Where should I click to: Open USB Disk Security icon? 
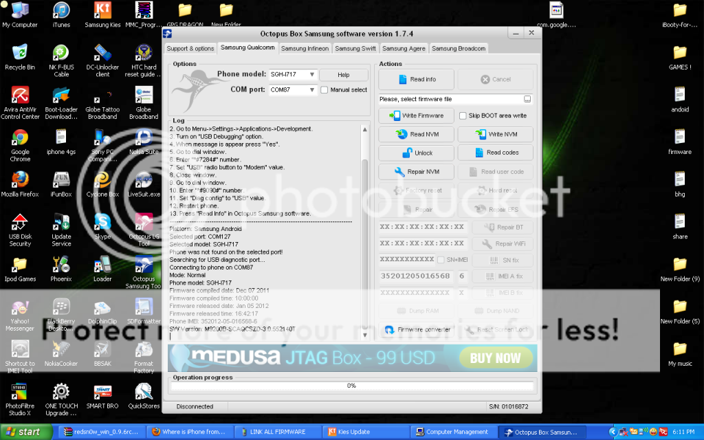(x=20, y=230)
